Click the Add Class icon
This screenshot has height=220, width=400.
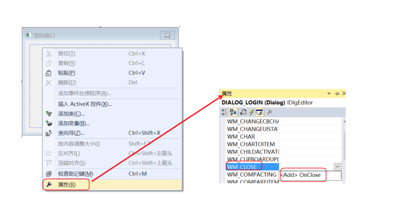point(49,113)
